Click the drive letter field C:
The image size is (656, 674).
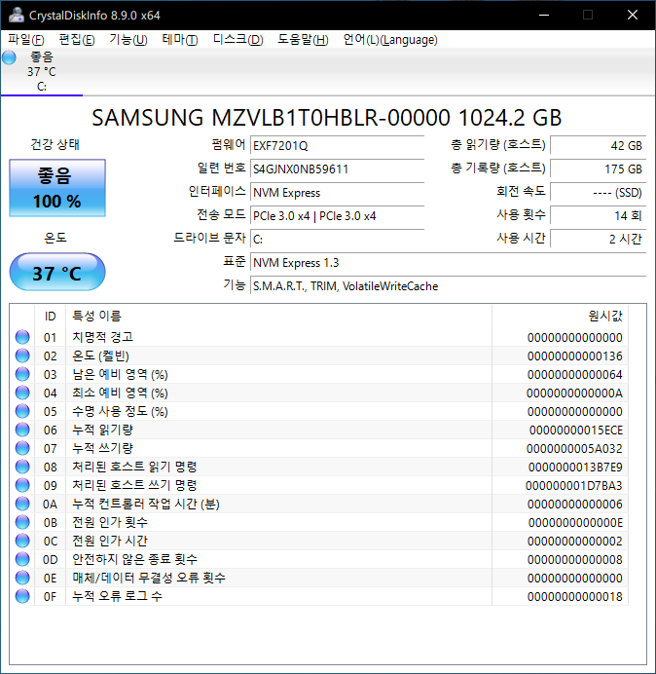(337, 239)
